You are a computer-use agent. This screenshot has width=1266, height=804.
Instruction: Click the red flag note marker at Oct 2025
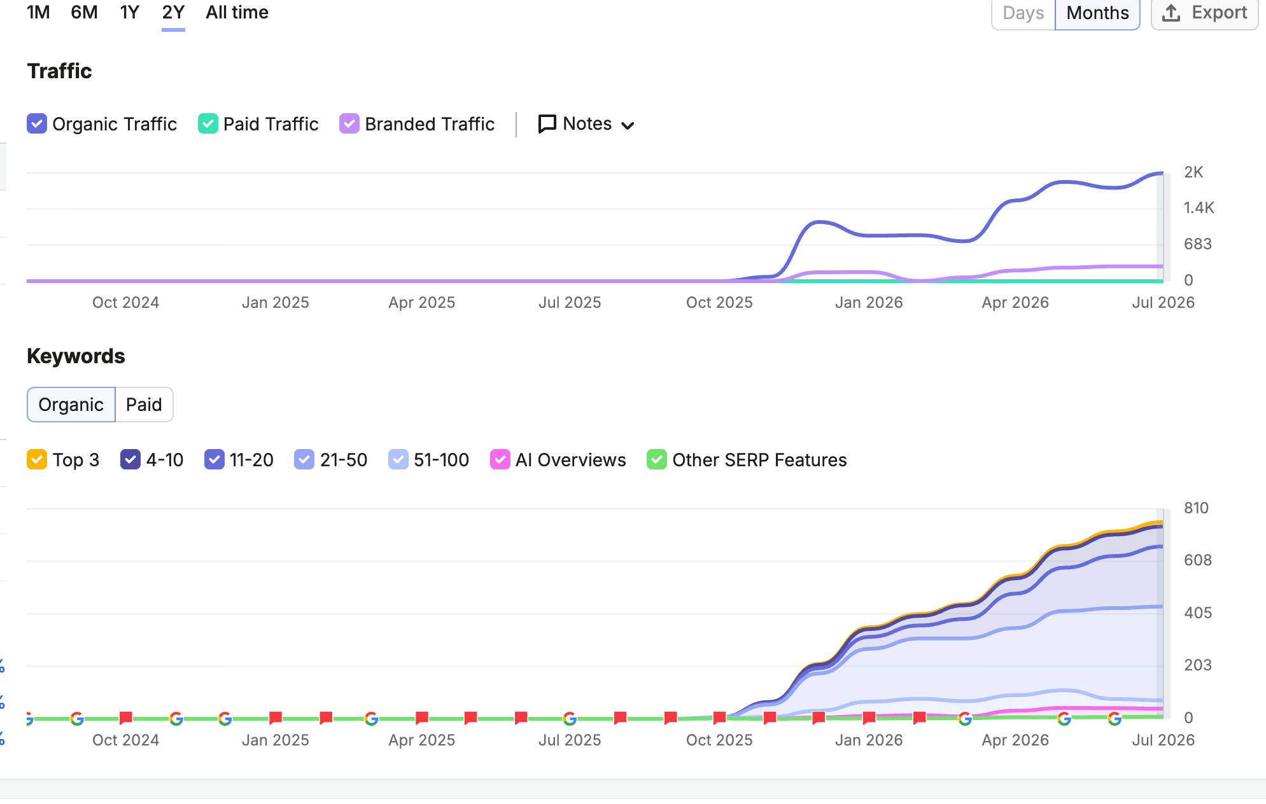coord(720,717)
